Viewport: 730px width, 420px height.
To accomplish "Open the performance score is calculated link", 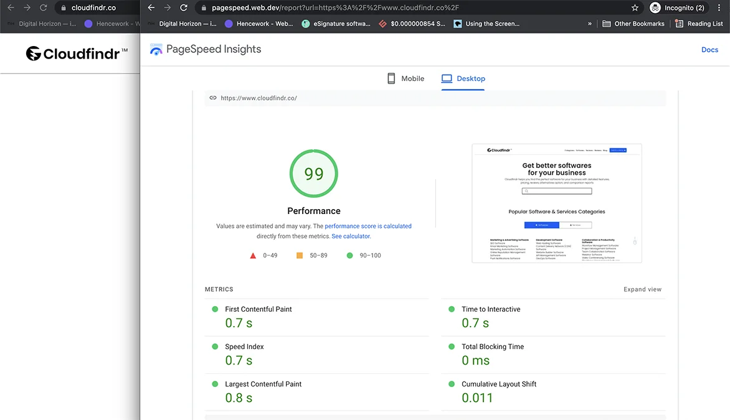I will (x=367, y=226).
